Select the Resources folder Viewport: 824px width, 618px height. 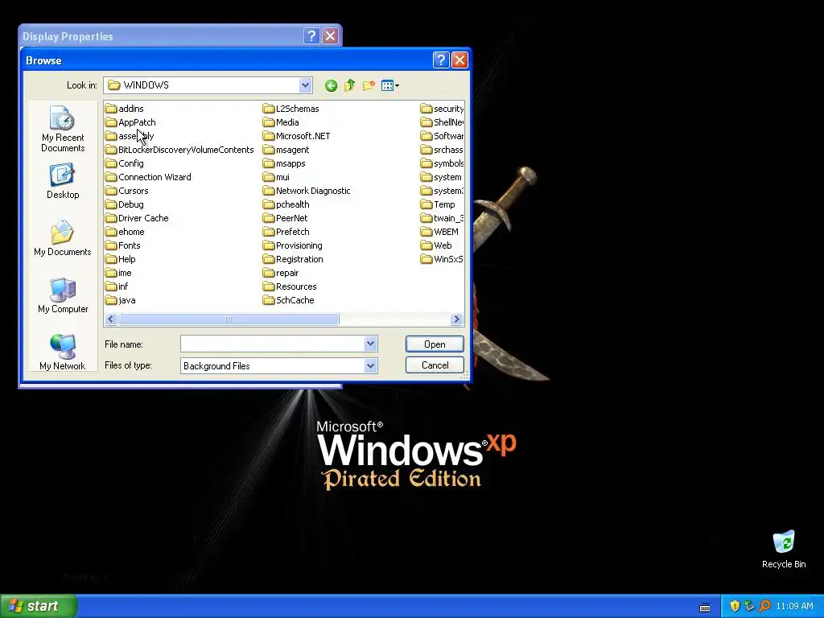coord(290,286)
